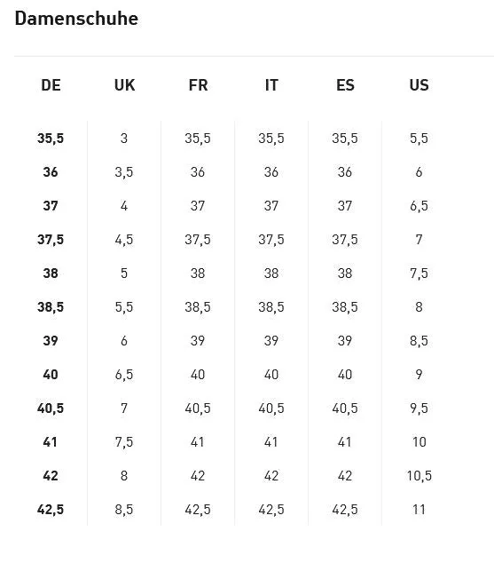Click DE size 36 row label
The width and height of the screenshot is (494, 563).
click(x=51, y=172)
